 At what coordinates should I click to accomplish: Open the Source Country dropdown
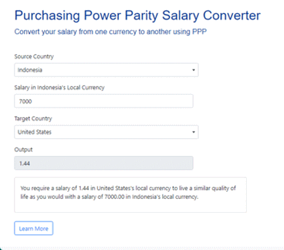tap(106, 70)
